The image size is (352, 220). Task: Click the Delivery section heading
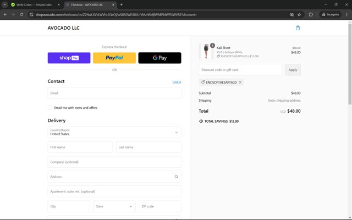57,120
